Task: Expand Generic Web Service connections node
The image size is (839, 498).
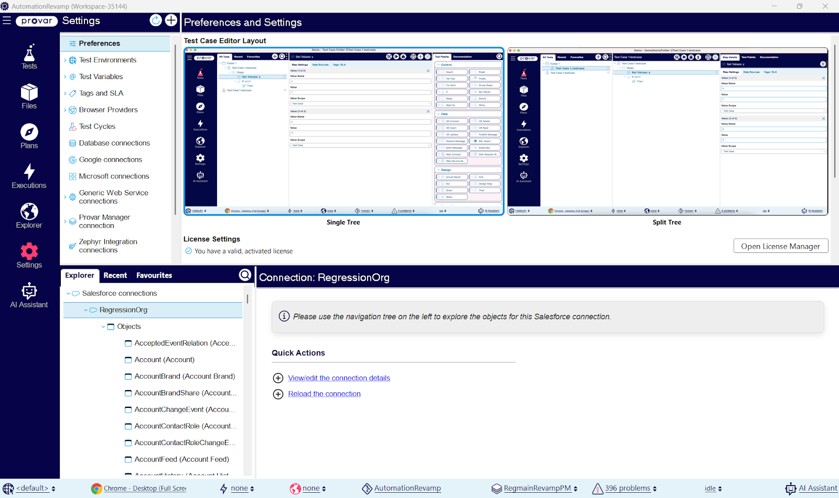Action: [65, 197]
